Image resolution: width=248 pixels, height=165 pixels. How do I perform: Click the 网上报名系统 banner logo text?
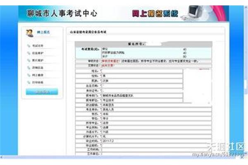pos(155,14)
